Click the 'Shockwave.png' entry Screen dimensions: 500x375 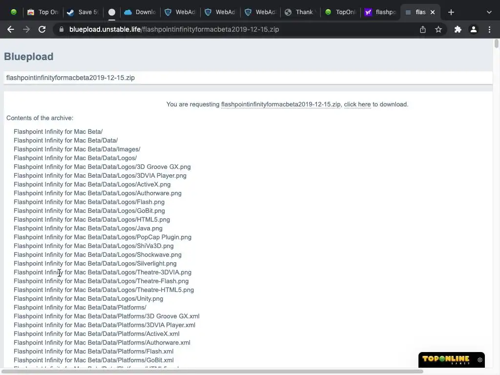98,255
